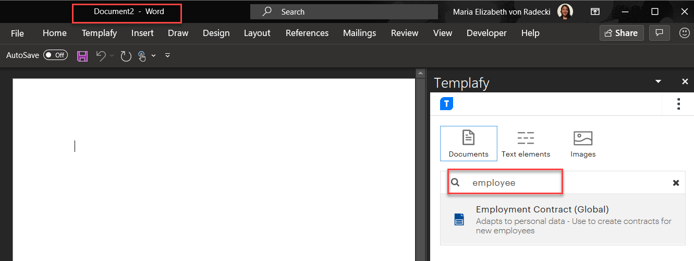
Task: Select the Text elements category
Action: tap(526, 144)
